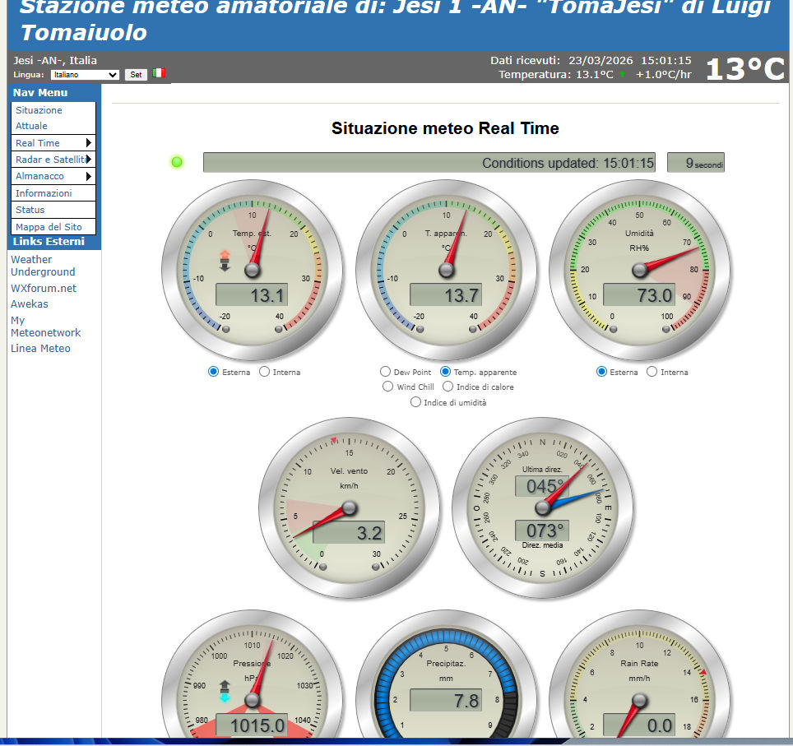793x746 pixels.
Task: Select Indice di calore radio button
Action: coord(448,387)
